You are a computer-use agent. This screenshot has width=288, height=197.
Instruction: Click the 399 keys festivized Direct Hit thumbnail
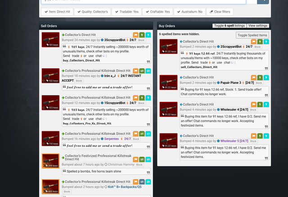click(x=50, y=161)
